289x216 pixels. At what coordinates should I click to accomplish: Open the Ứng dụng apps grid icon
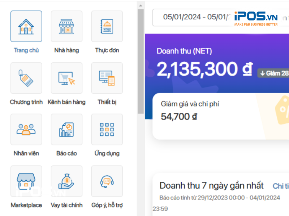(x=107, y=130)
